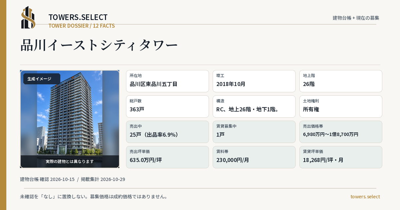Select the 賃貸坪単価 card 18,268円/坪・月
Viewport: 400px width, 210px height.
click(x=341, y=157)
